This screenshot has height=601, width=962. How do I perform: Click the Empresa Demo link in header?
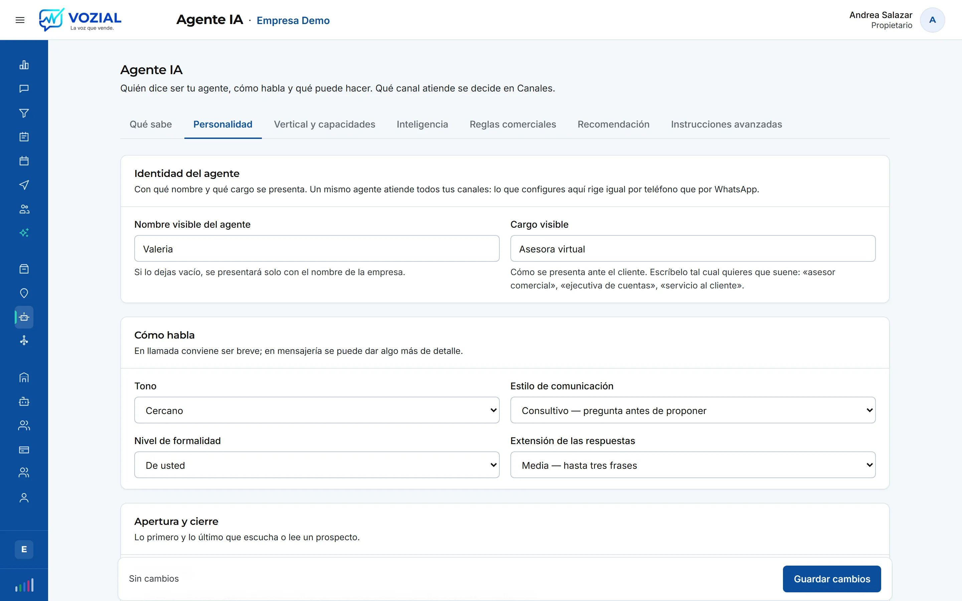coord(293,20)
